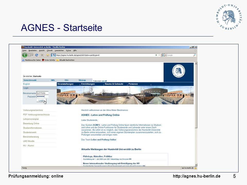Click the Google search box

point(180,55)
